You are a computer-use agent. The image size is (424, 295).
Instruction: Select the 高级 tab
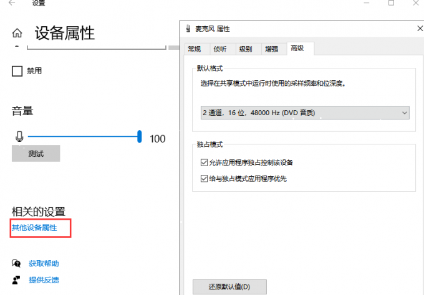(x=297, y=49)
